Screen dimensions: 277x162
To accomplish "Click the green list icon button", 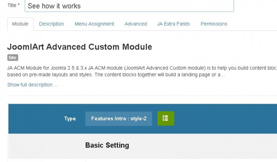I will tap(165, 119).
